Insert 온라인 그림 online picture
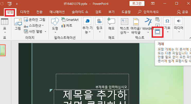The image size is (191, 104). (x=34, y=20)
